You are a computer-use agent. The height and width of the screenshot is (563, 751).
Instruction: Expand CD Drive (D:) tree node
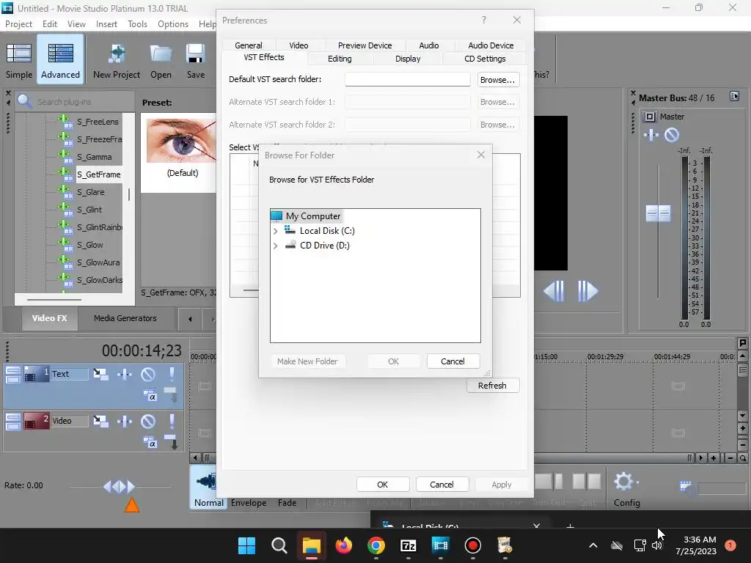point(276,246)
